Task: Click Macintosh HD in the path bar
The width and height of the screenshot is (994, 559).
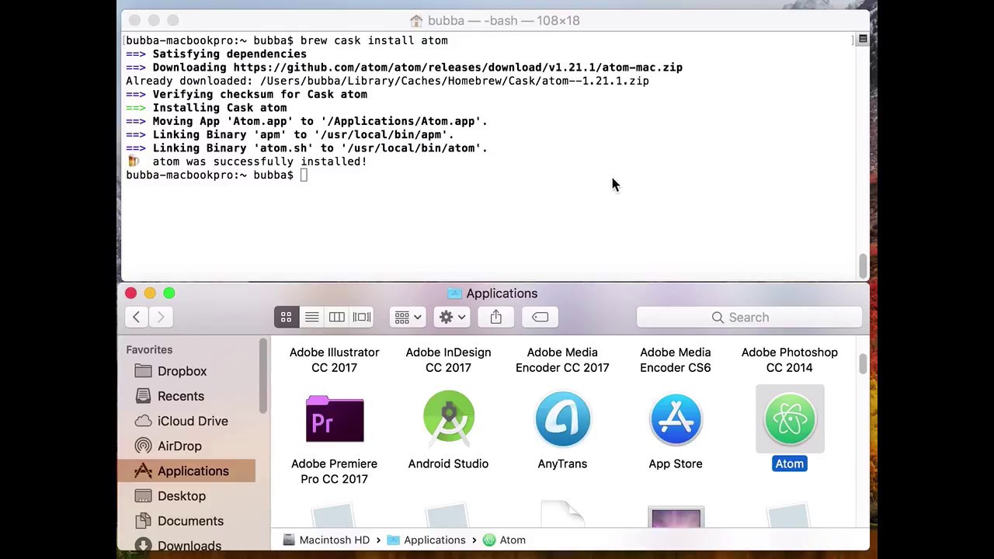Action: [x=327, y=540]
